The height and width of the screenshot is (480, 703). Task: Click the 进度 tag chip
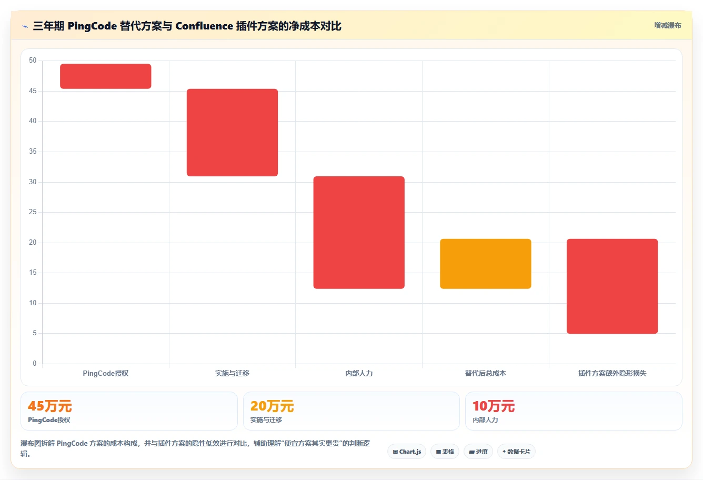pos(478,452)
